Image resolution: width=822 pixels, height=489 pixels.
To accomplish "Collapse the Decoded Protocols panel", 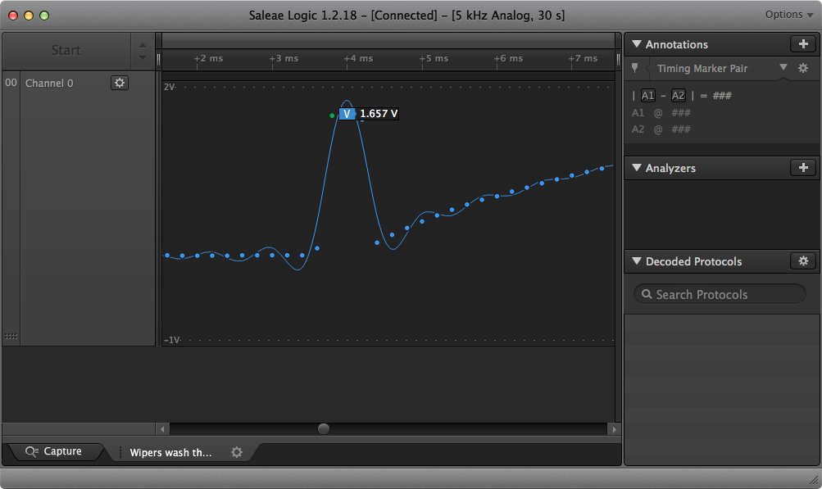I will point(637,261).
